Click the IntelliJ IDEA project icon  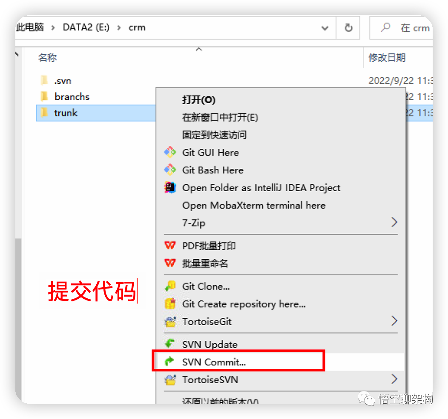coord(170,187)
